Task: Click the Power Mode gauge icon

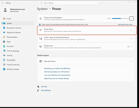Action: pos(41,30)
